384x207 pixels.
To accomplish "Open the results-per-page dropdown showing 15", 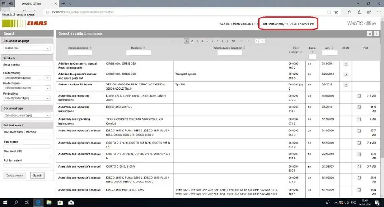I will tap(260, 41).
